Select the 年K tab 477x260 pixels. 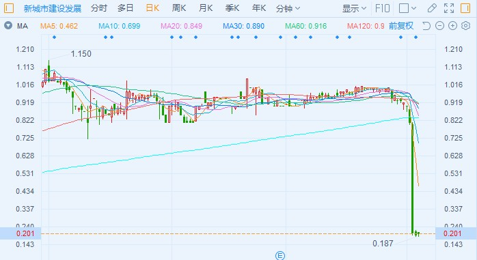pyautogui.click(x=259, y=8)
